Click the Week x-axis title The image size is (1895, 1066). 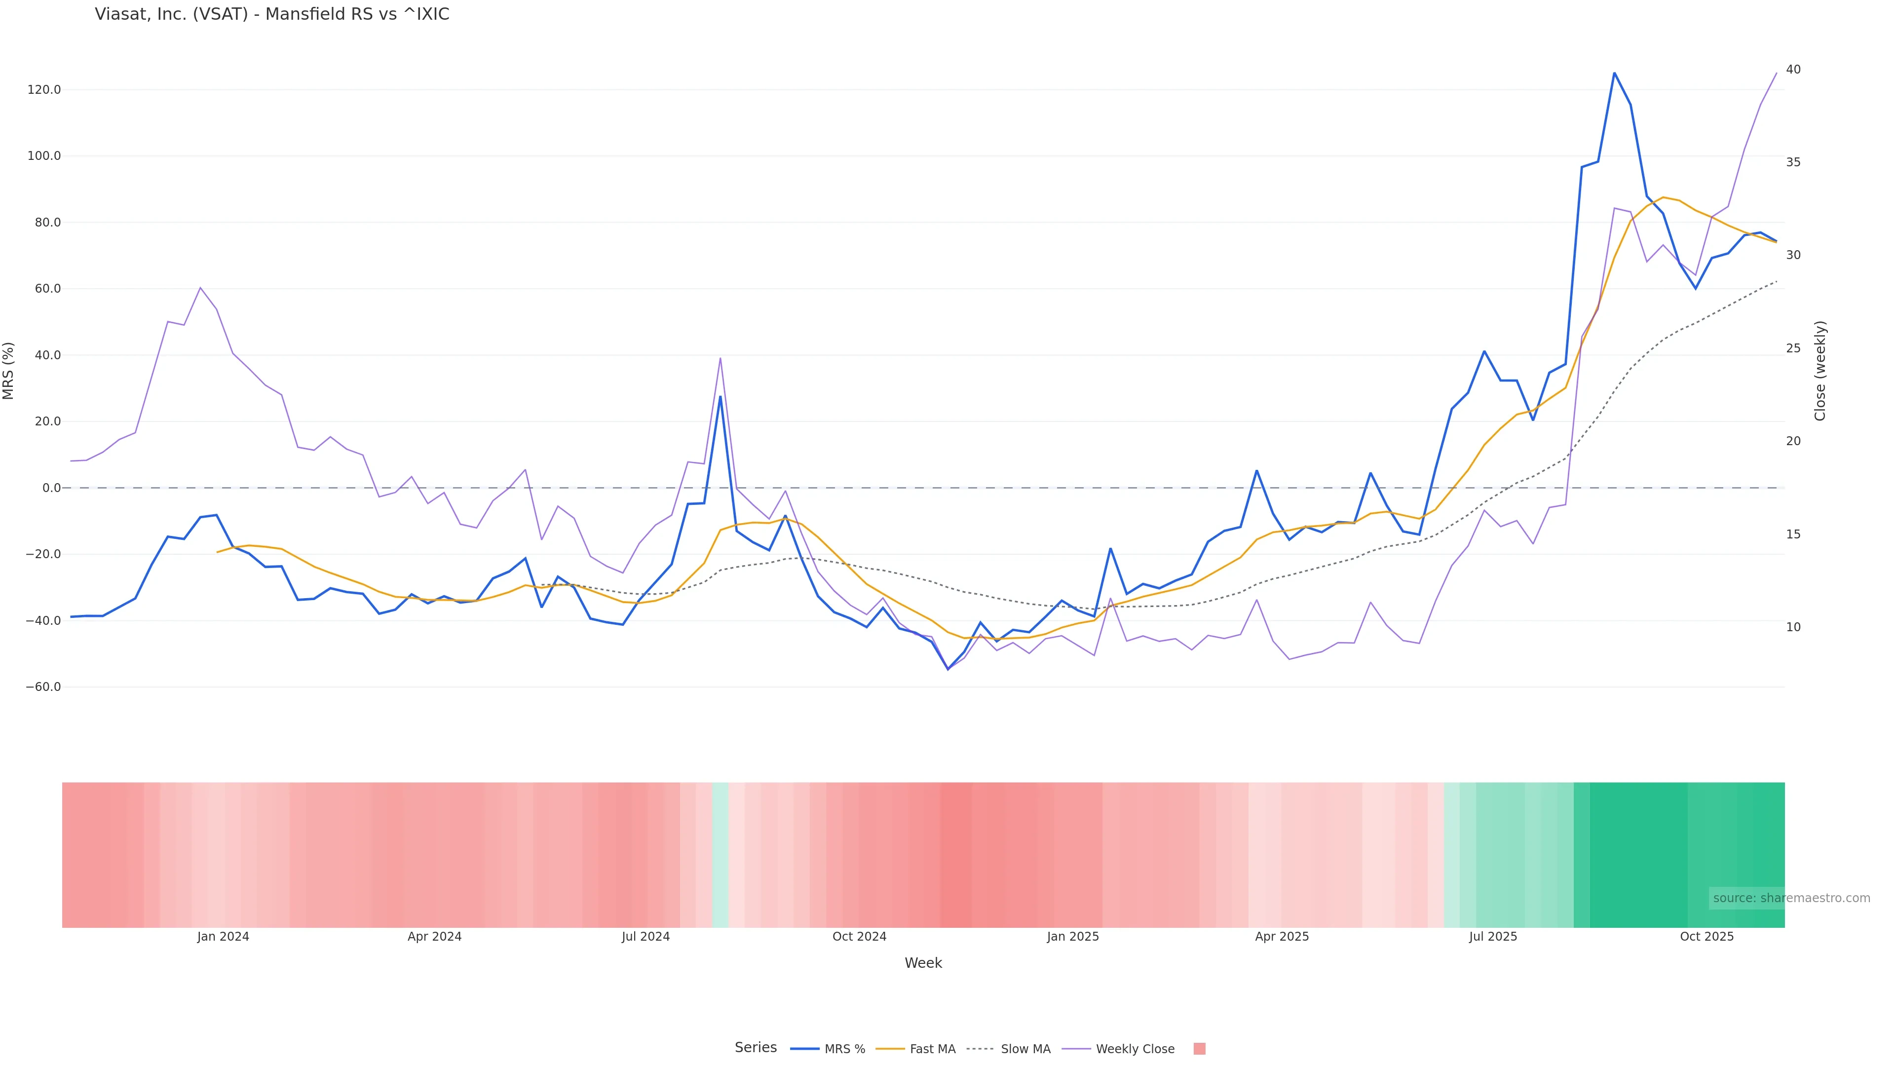[x=922, y=964]
